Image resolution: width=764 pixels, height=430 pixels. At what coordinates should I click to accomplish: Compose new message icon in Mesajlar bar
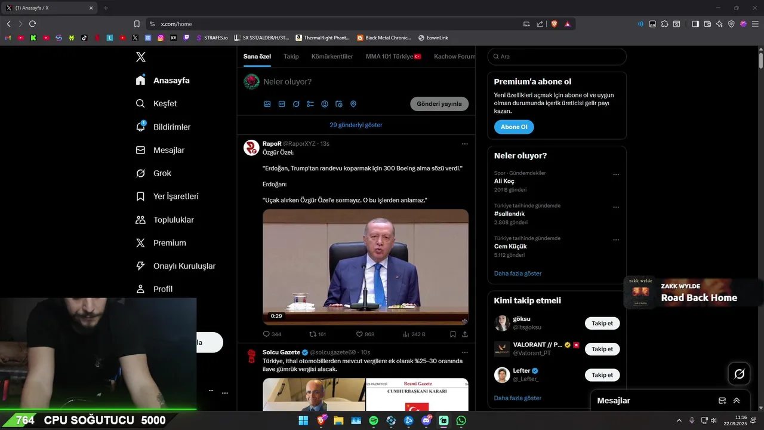(722, 401)
